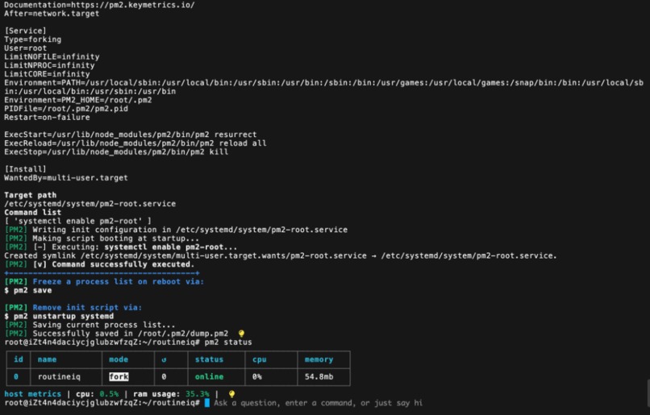Click 'Making script booting at startup...' line
650x415 pixels.
click(x=102, y=239)
